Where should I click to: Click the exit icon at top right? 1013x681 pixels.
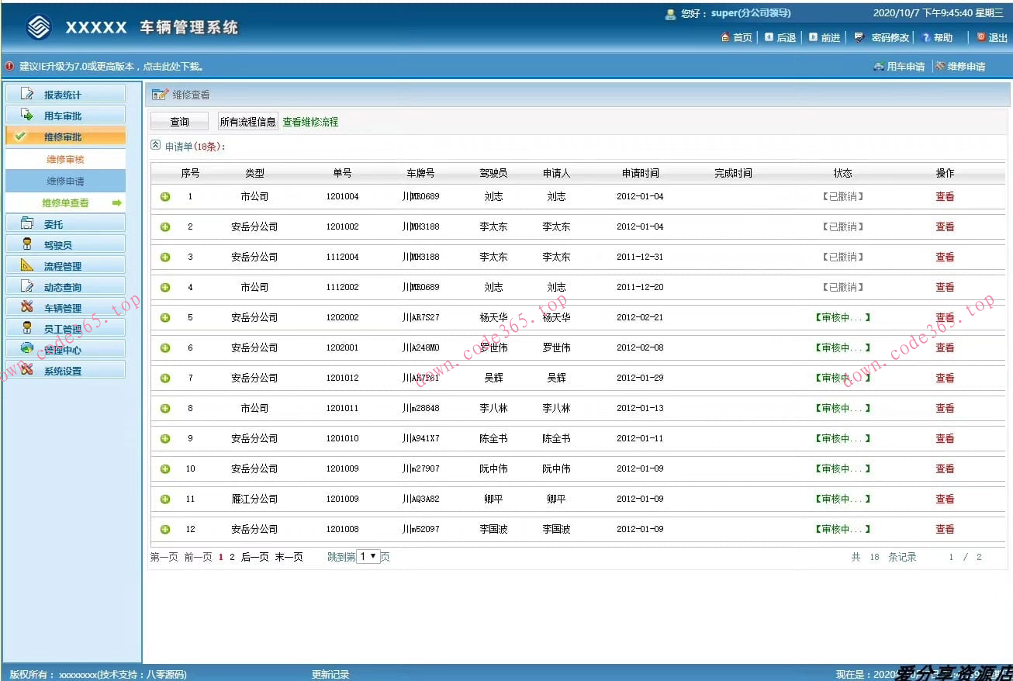coord(980,37)
